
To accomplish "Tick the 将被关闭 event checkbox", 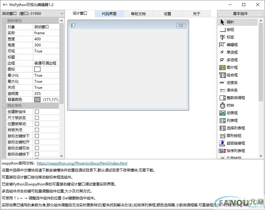I will point(37,130).
